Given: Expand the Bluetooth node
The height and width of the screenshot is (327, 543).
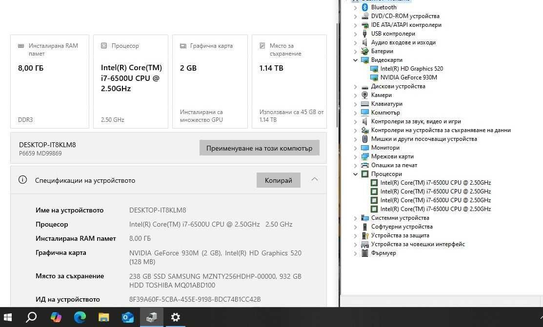Looking at the screenshot, I should [355, 7].
